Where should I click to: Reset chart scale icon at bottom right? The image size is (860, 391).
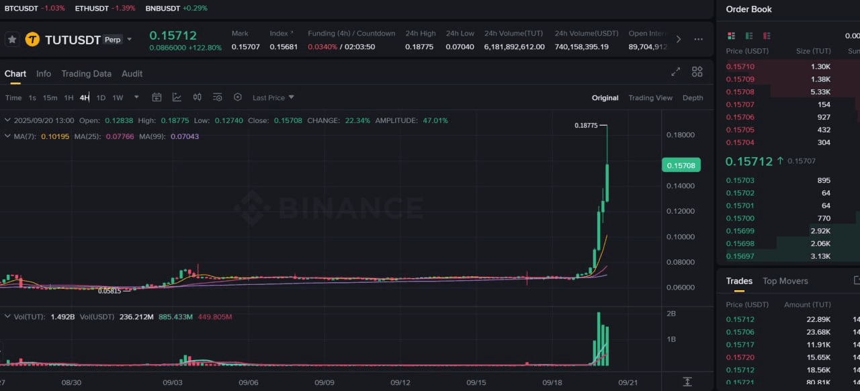687,382
